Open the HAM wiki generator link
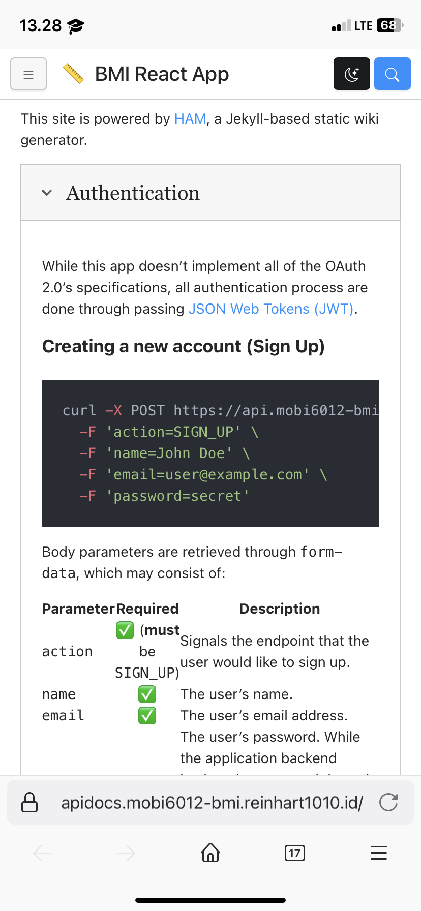The height and width of the screenshot is (911, 421). (x=190, y=119)
